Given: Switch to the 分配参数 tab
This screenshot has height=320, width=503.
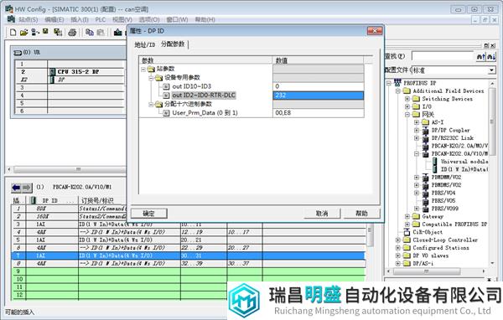Looking at the screenshot, I should click(x=173, y=44).
